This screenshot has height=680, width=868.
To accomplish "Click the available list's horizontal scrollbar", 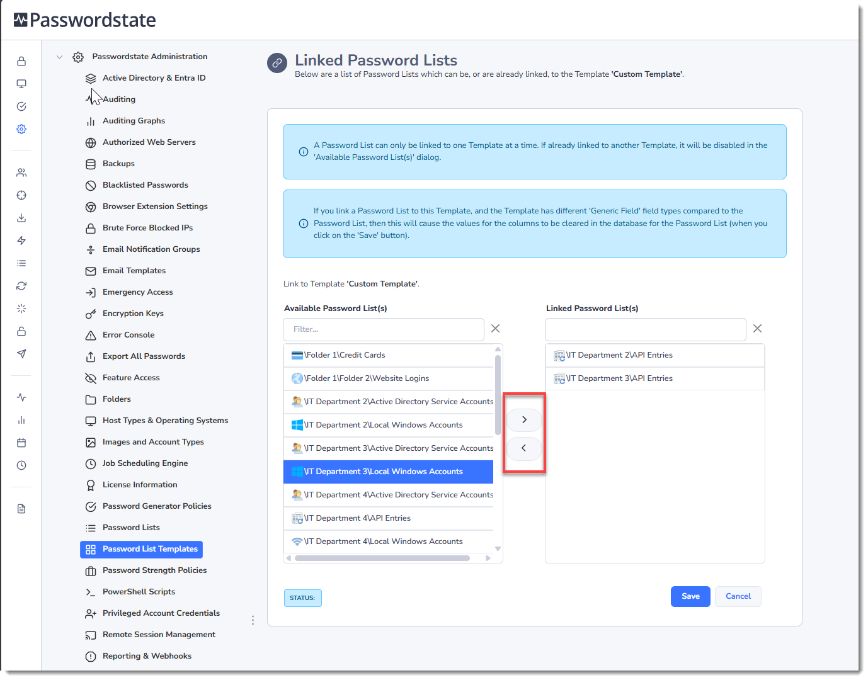I will coord(382,558).
